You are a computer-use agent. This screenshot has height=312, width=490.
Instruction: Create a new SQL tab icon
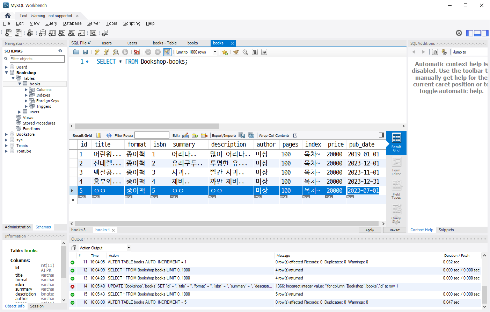pyautogui.click(x=9, y=33)
